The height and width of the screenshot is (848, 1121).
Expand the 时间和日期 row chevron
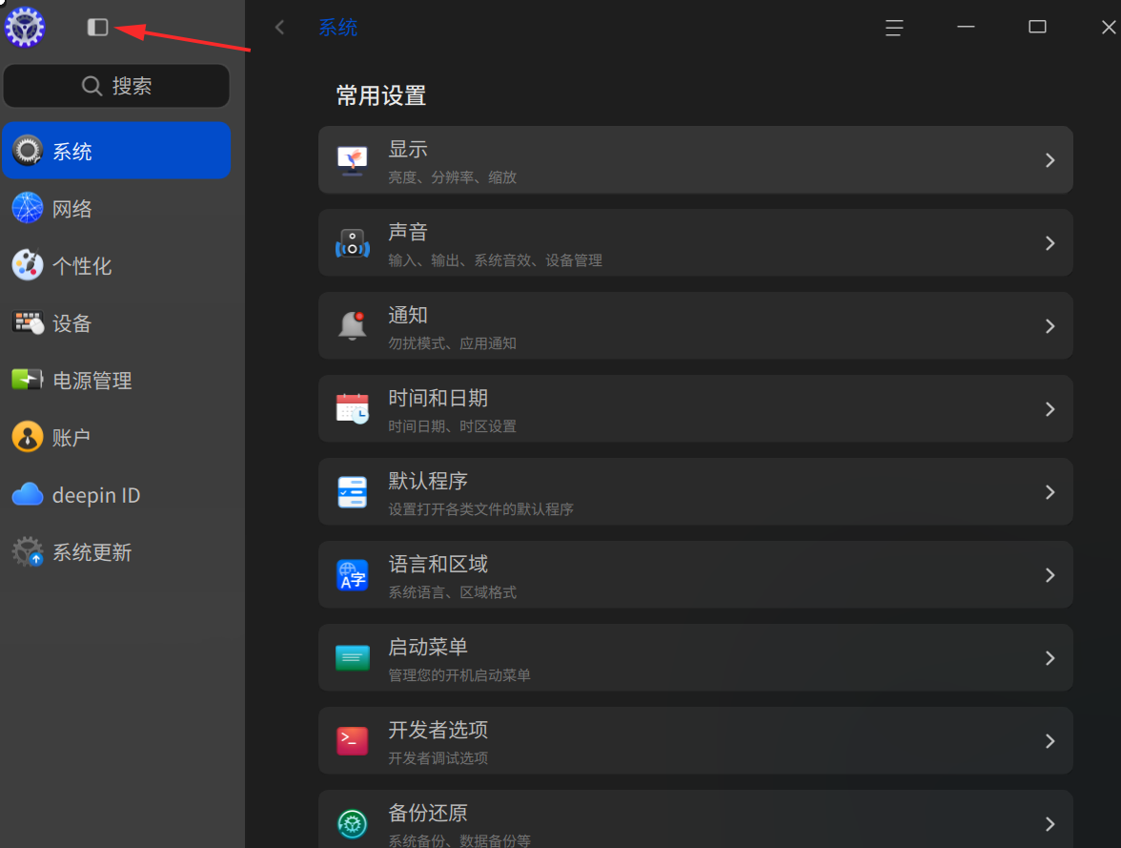[x=1050, y=409]
